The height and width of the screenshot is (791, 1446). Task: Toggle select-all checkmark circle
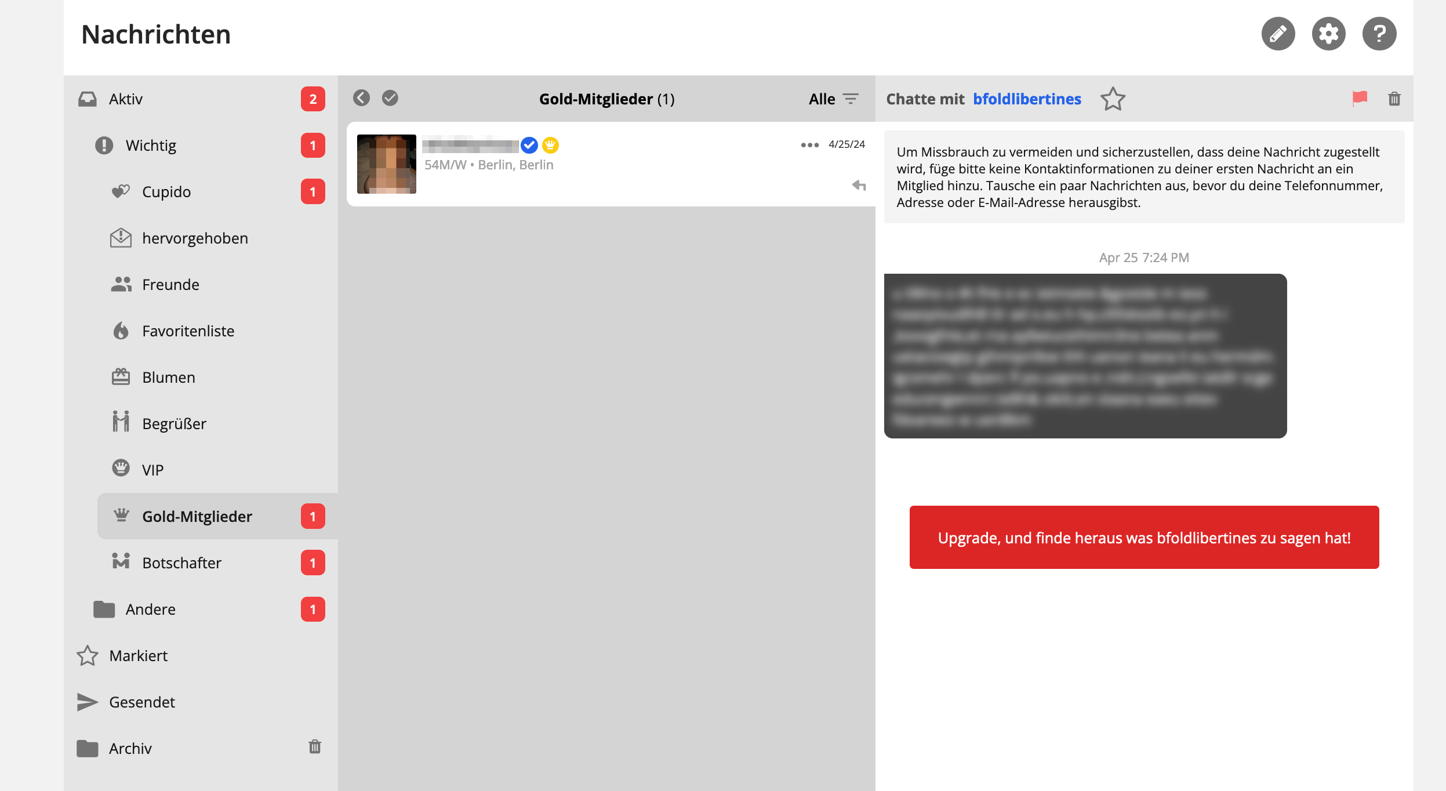pos(390,98)
